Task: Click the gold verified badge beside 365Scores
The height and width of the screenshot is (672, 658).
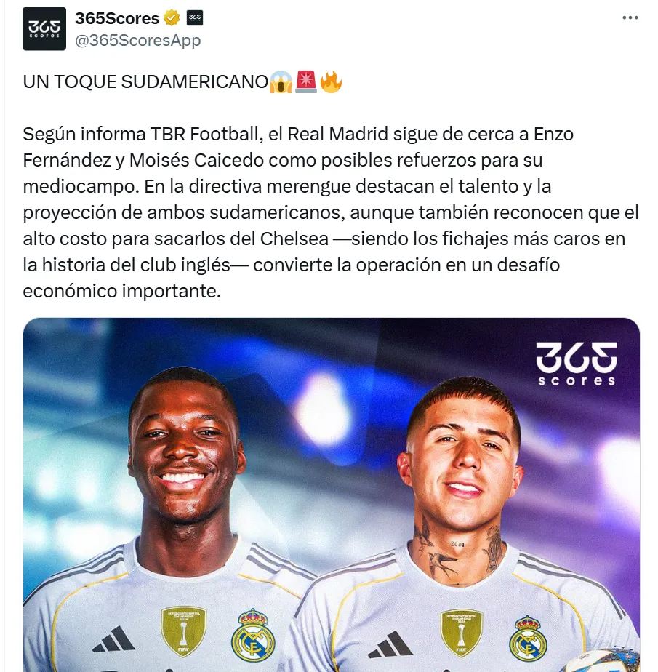Action: [172, 18]
